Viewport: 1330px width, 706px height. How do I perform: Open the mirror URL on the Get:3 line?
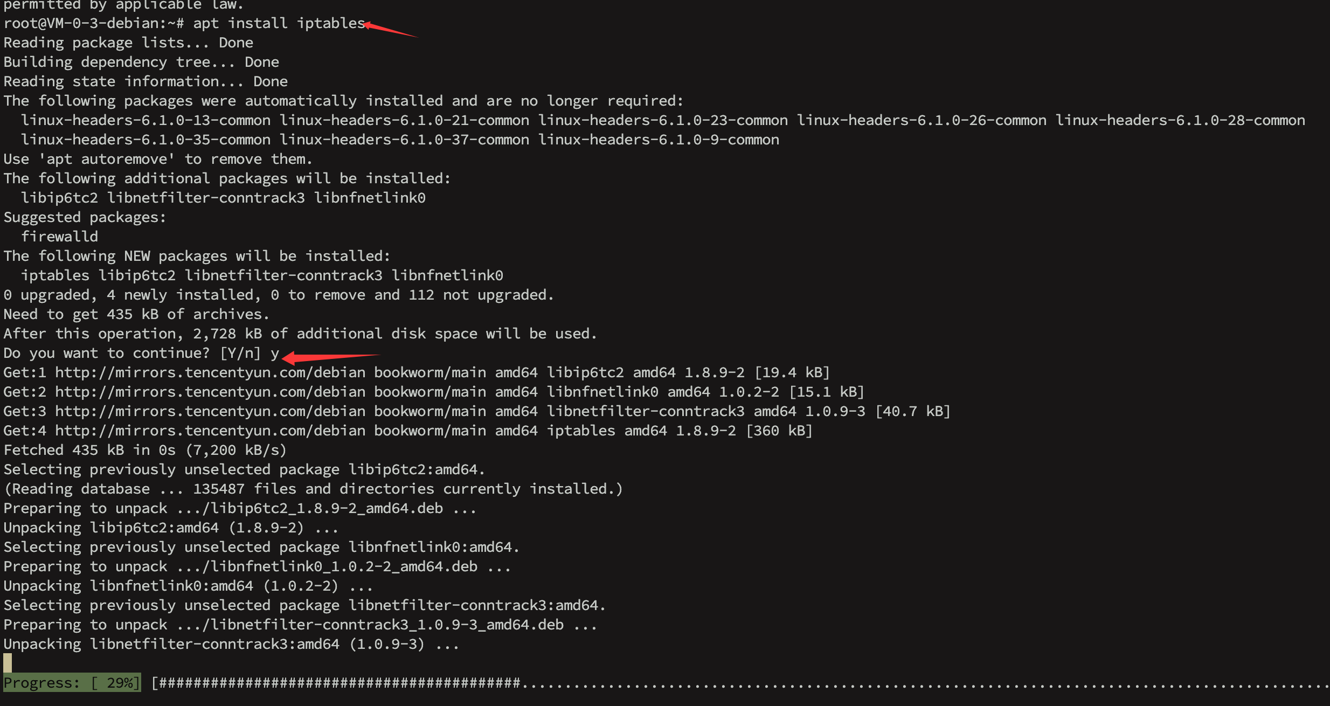click(210, 411)
